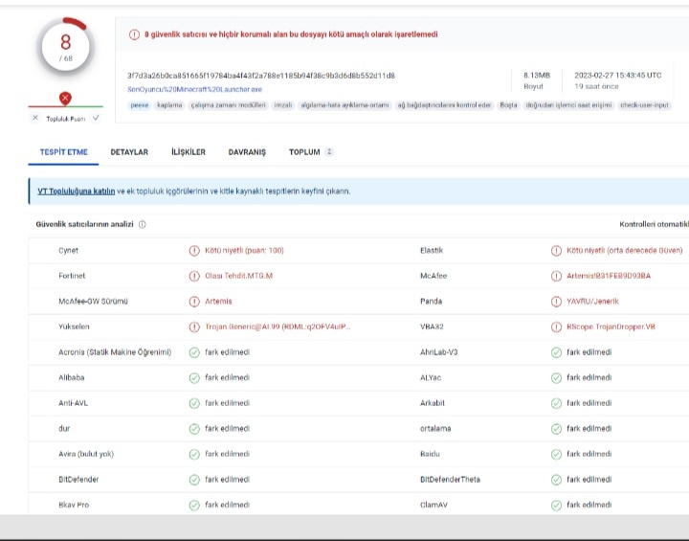Viewport: 689px width, 541px height.
Task: Switch to the İLİŞKİLER tab
Action: tap(189, 152)
